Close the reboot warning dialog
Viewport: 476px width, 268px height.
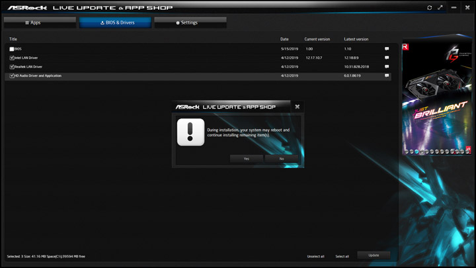297,107
